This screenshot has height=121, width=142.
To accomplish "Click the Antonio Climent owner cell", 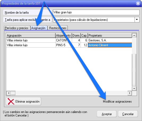I will 110,45.
